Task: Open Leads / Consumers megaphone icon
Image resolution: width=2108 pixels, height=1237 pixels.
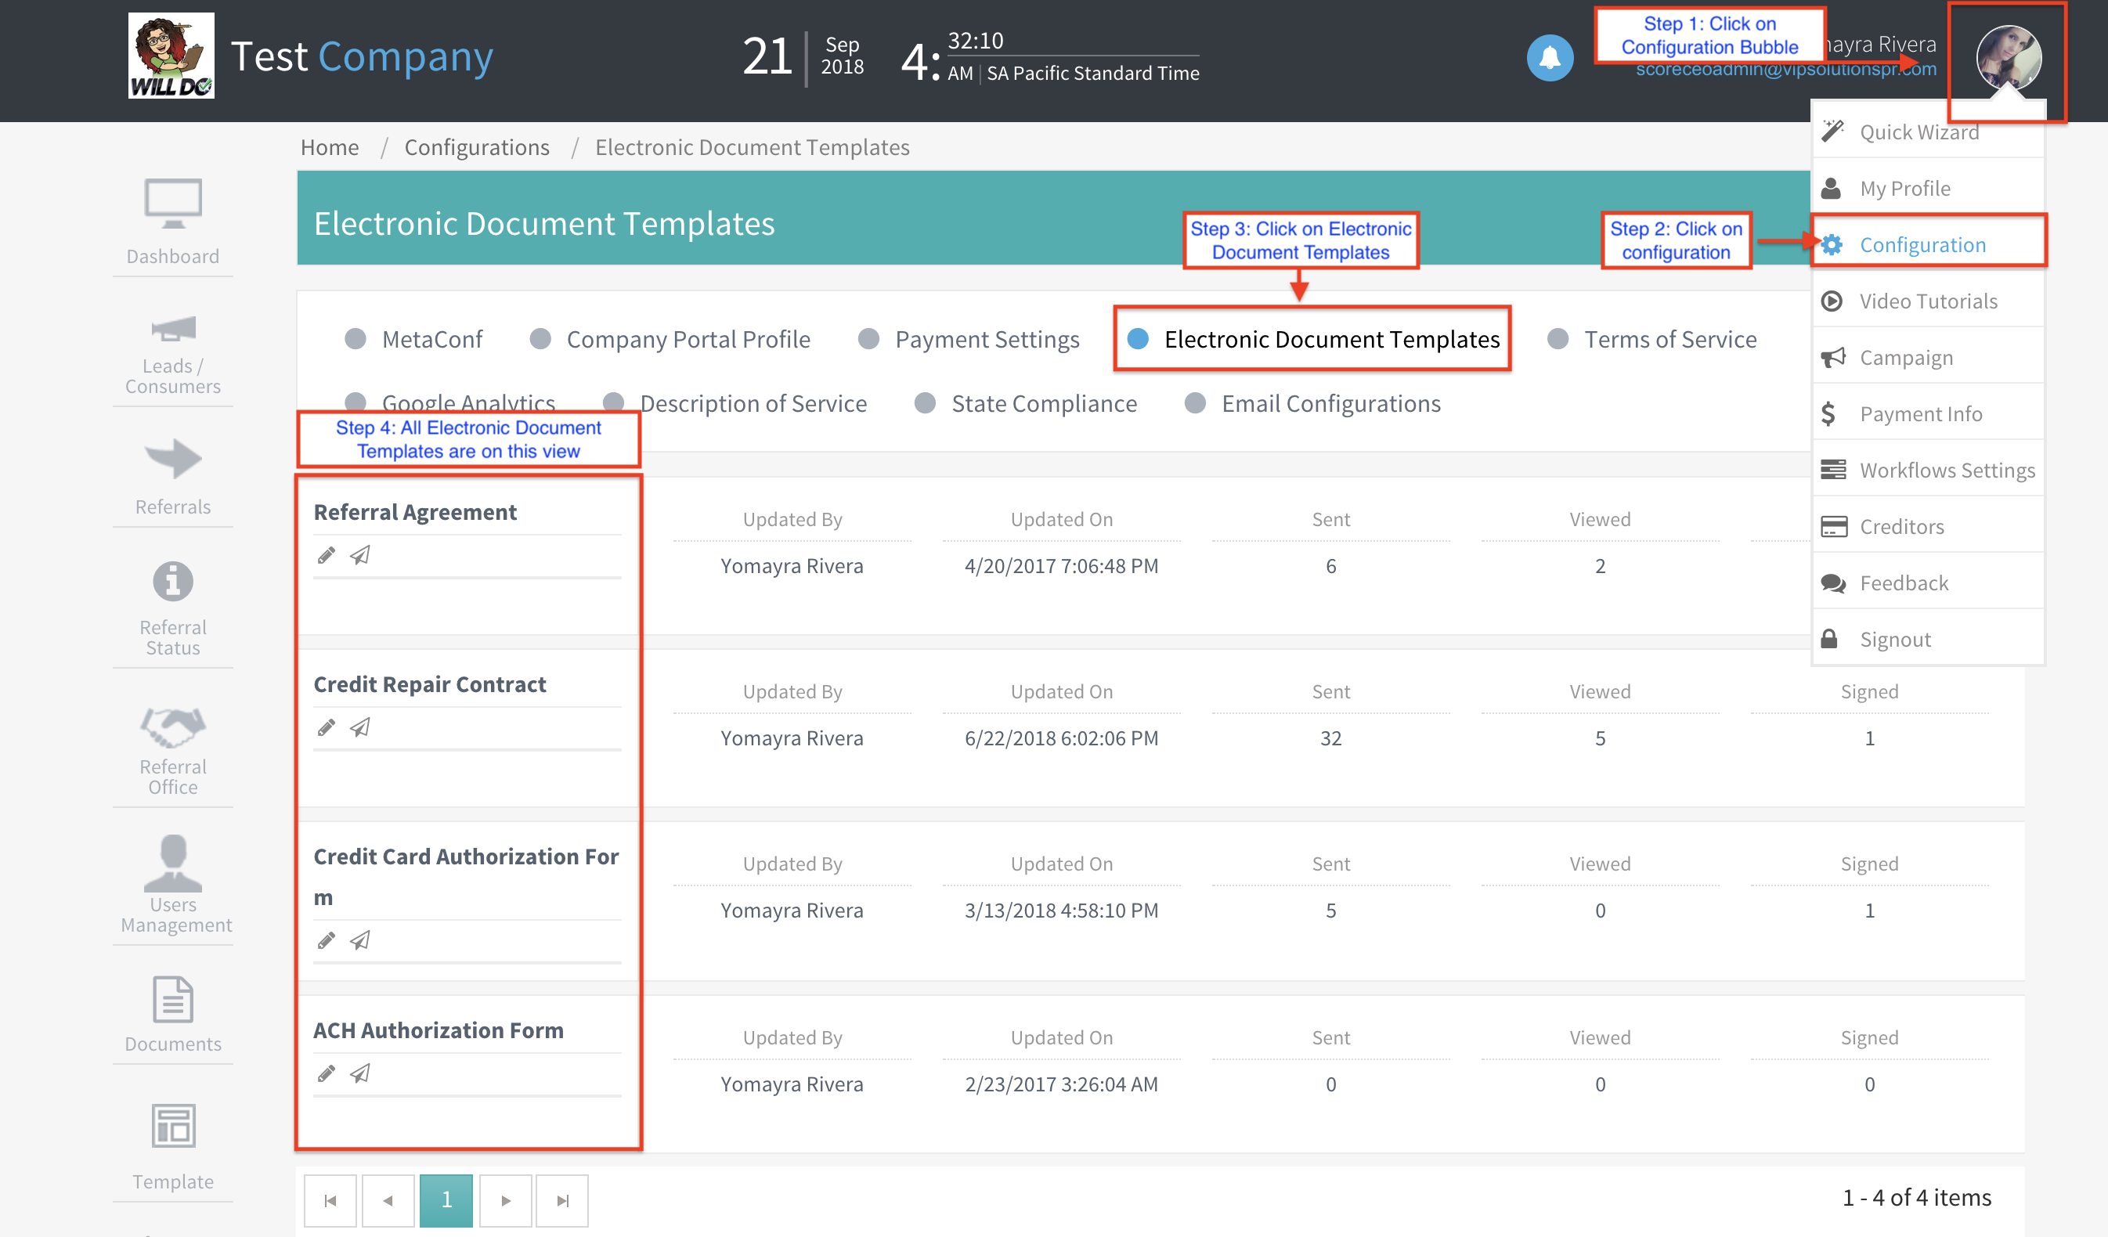Action: click(172, 329)
